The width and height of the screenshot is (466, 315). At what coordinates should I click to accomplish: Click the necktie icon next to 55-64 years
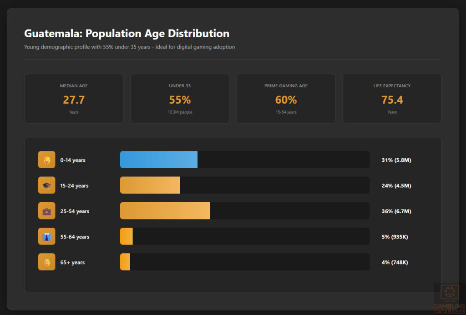tap(46, 236)
